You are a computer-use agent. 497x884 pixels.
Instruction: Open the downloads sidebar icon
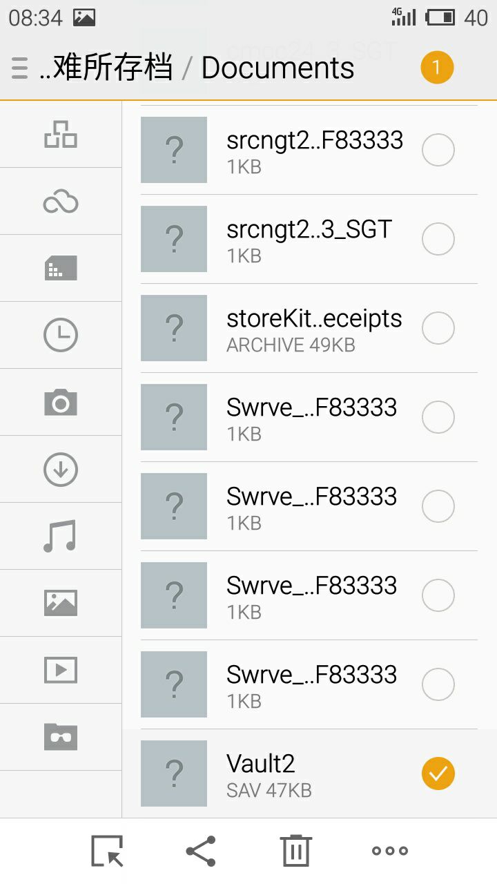pos(61,470)
